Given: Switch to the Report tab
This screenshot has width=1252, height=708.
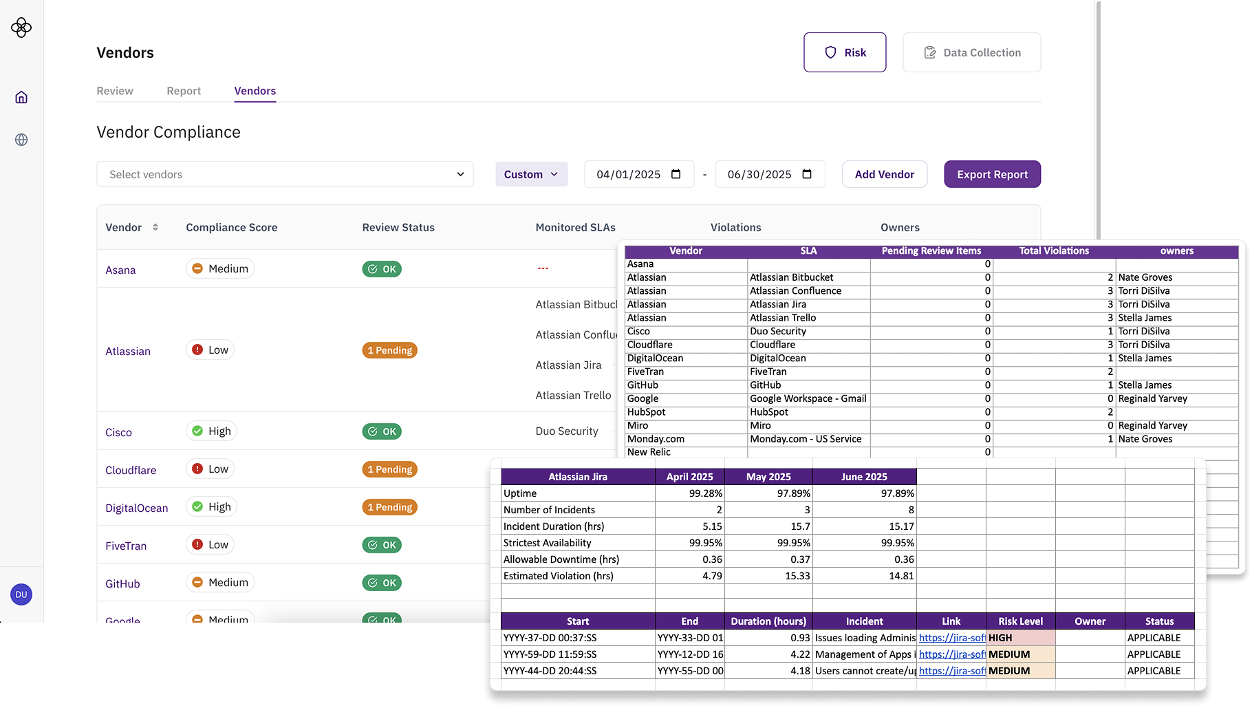Looking at the screenshot, I should 184,91.
